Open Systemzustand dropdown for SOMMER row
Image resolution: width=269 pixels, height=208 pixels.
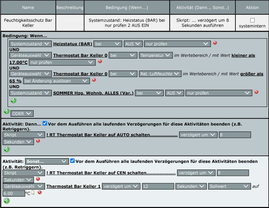30,93
